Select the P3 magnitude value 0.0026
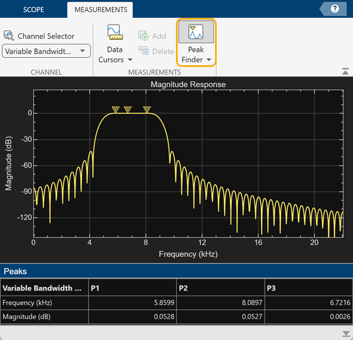Viewport: 353px width, 340px height. click(340, 317)
